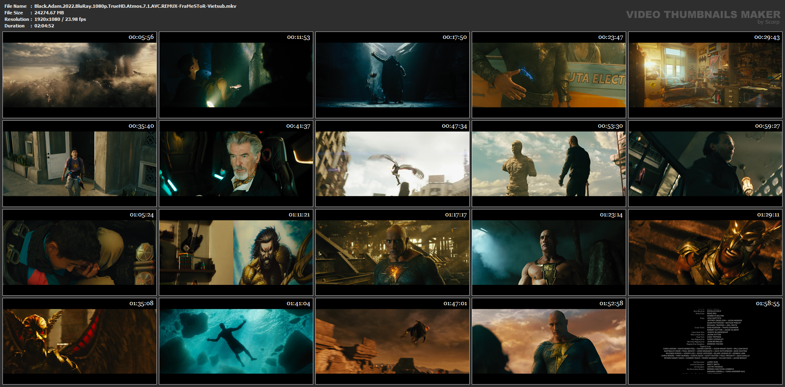Click the File Size label
Image resolution: width=785 pixels, height=387 pixels.
coord(14,13)
